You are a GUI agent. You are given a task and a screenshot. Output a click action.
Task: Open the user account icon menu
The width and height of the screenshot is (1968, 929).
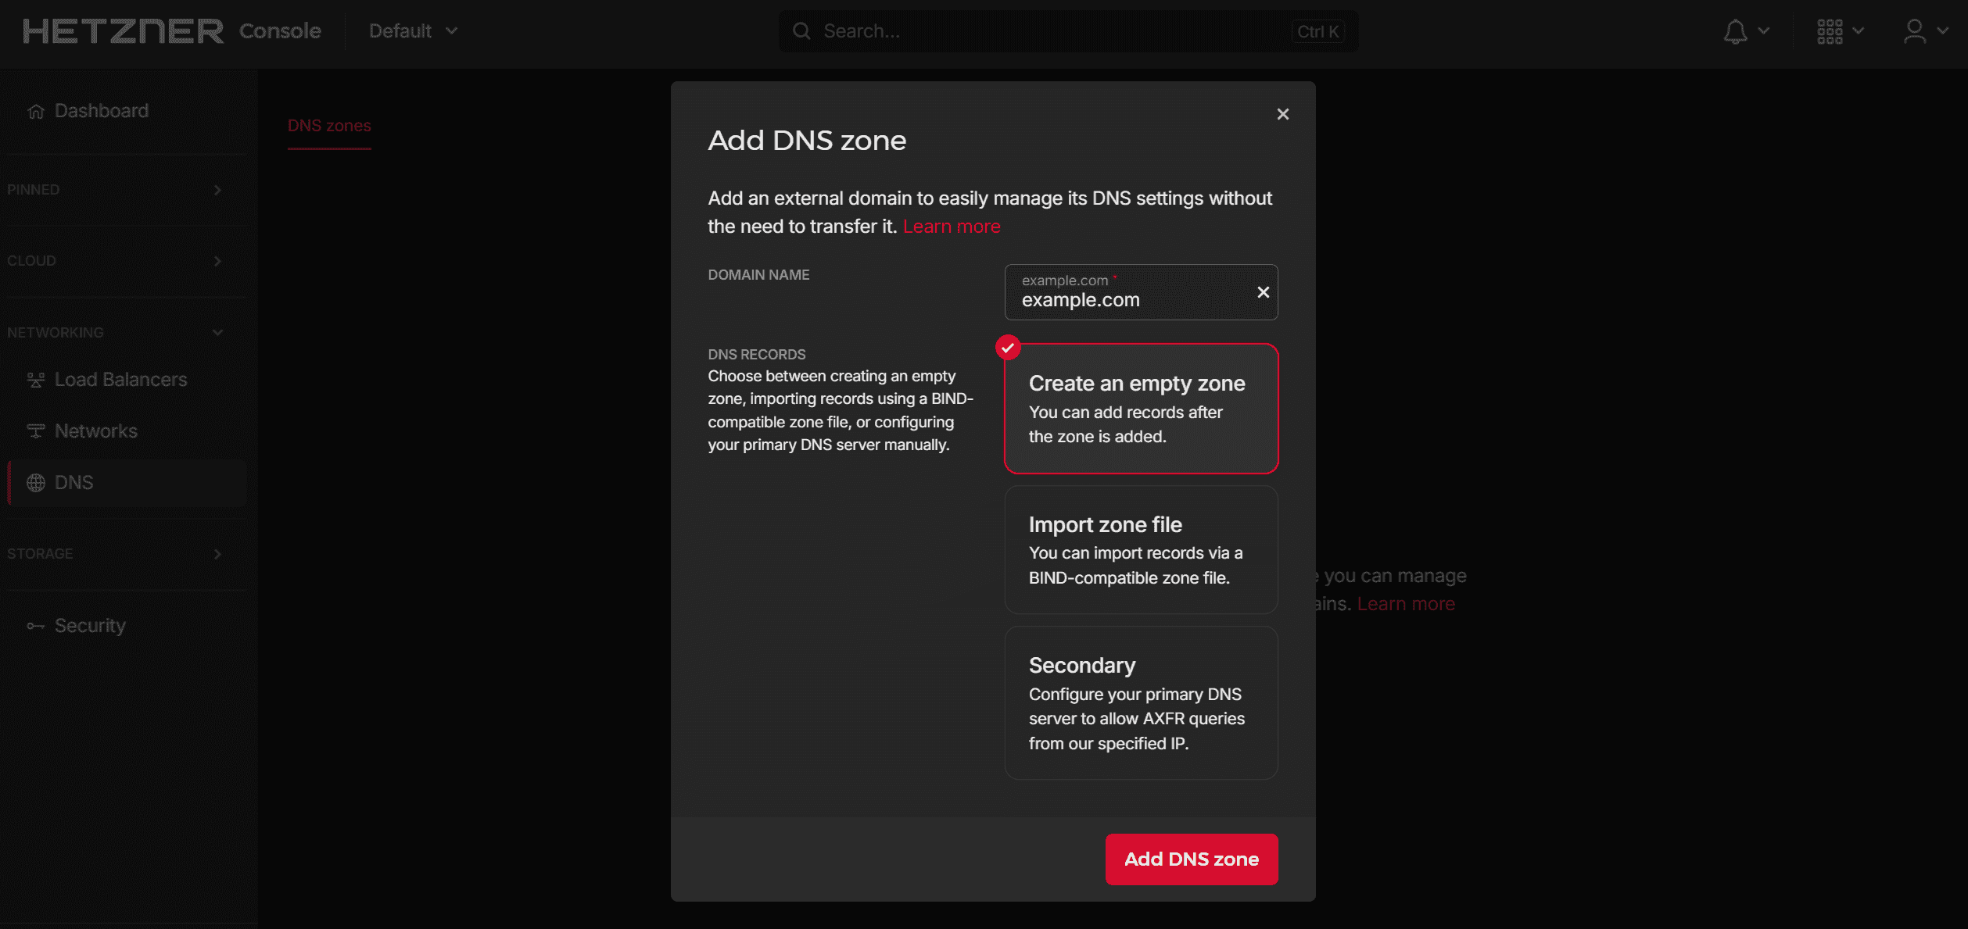(x=1915, y=31)
